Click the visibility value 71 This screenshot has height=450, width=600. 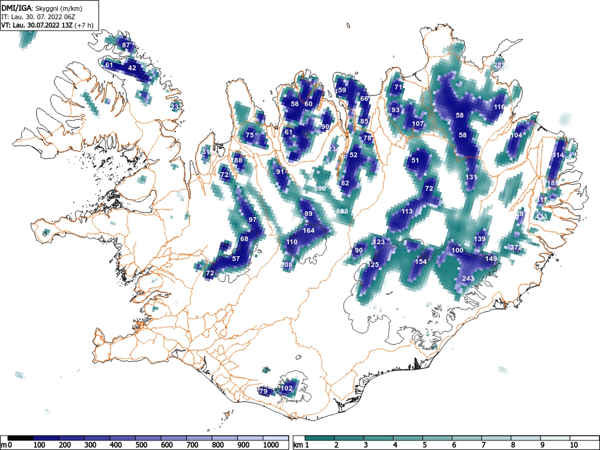399,87
